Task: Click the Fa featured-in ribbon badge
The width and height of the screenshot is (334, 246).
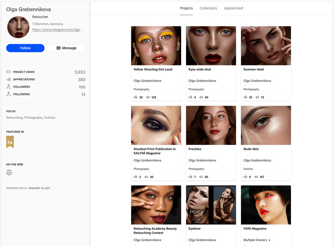Action: [10, 142]
